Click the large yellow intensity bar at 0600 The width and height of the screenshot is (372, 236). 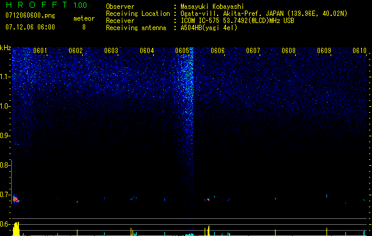pyautogui.click(x=16, y=229)
